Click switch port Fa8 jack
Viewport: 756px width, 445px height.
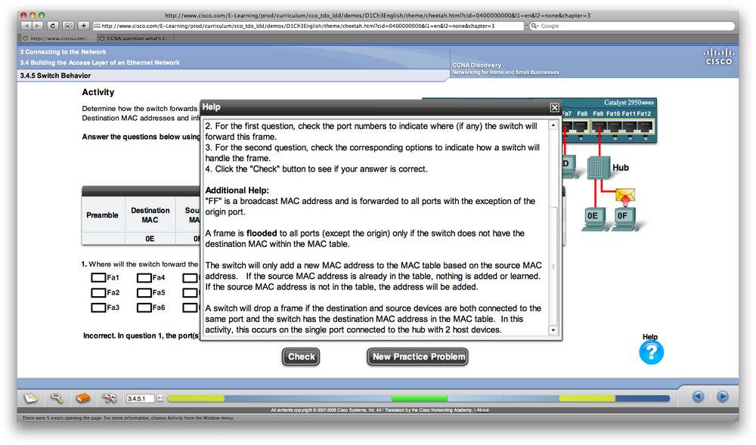pos(580,127)
